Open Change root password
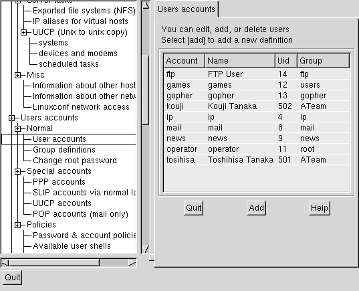359x291 pixels. [x=75, y=161]
